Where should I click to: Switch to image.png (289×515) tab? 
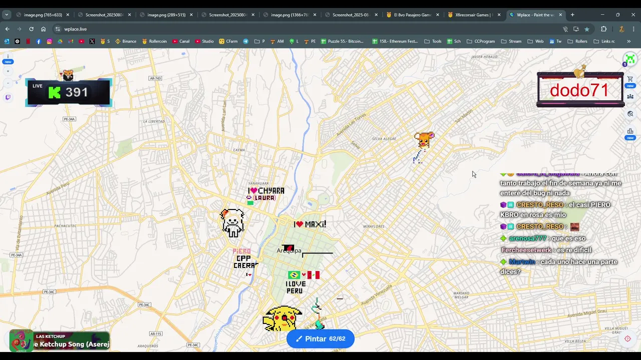(x=166, y=14)
